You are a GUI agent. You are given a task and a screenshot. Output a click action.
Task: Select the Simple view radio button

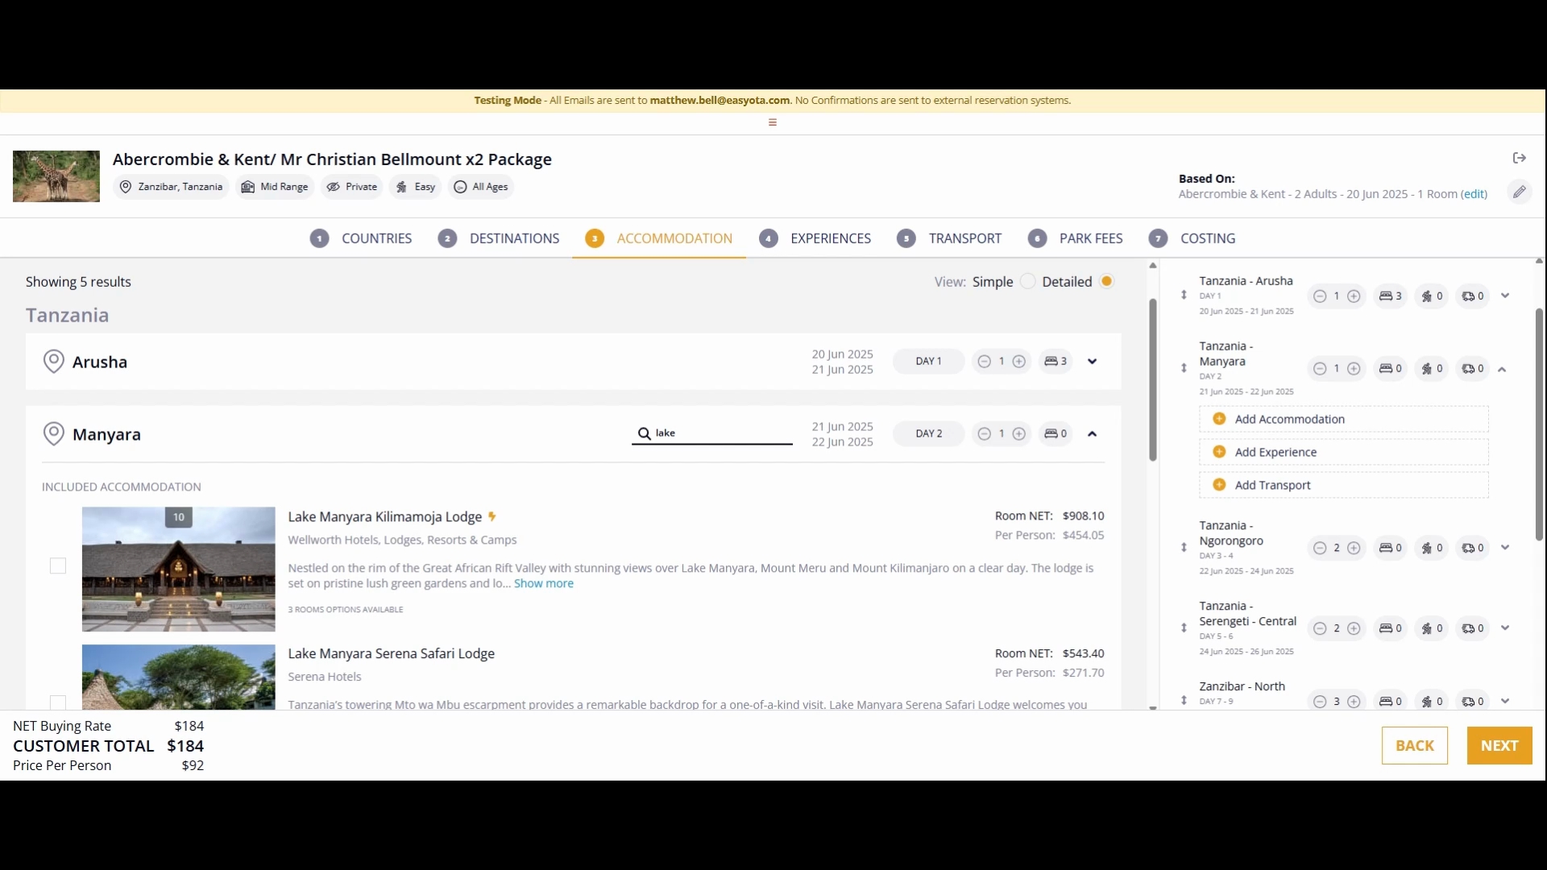click(1027, 282)
